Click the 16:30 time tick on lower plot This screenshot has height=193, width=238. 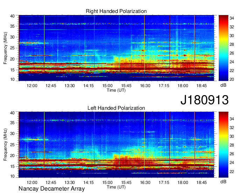coord(145,183)
